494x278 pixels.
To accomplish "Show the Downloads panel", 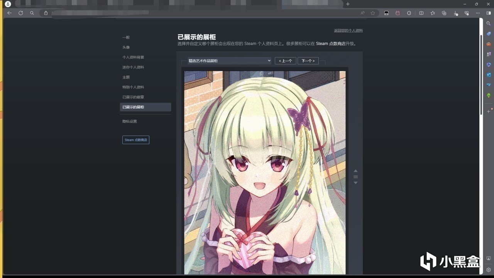I will coord(456,13).
